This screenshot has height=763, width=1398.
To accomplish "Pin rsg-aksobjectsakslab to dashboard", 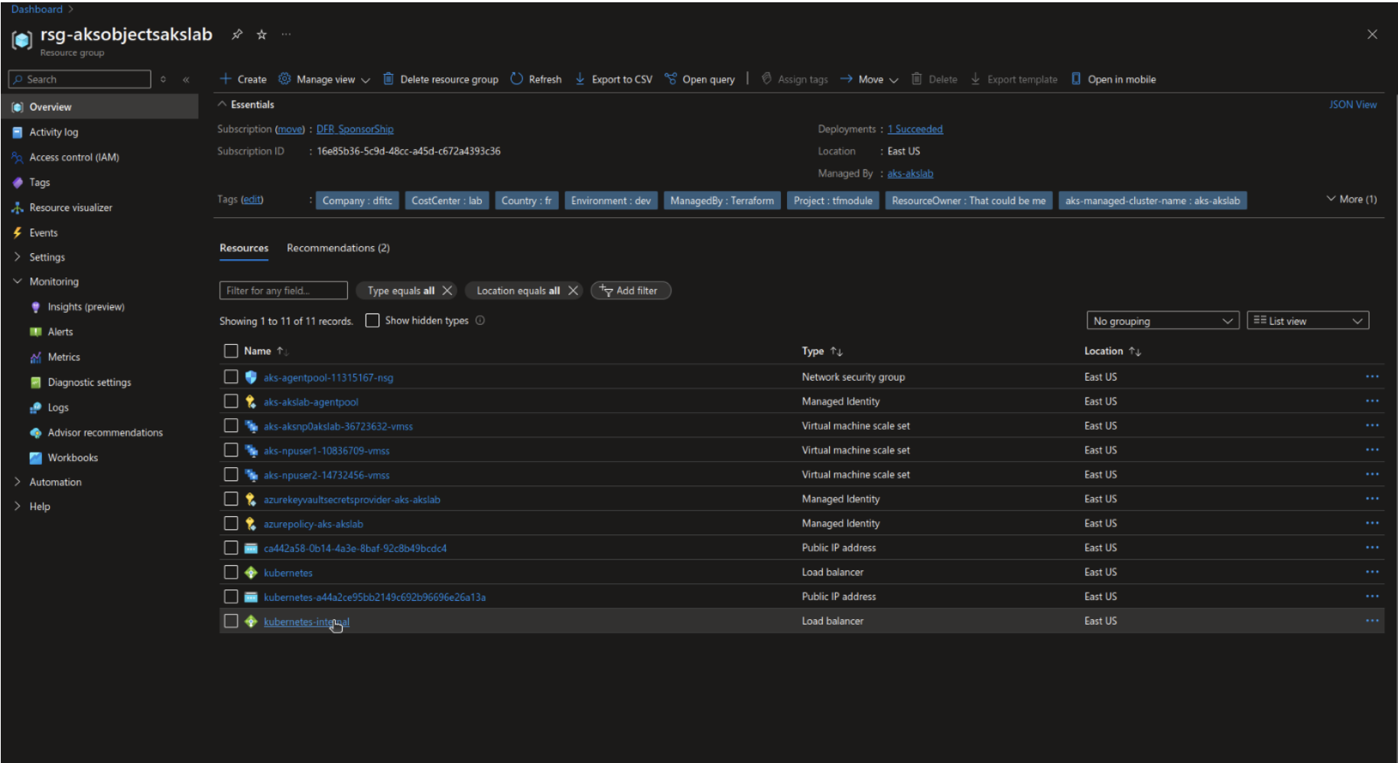I will coord(237,34).
